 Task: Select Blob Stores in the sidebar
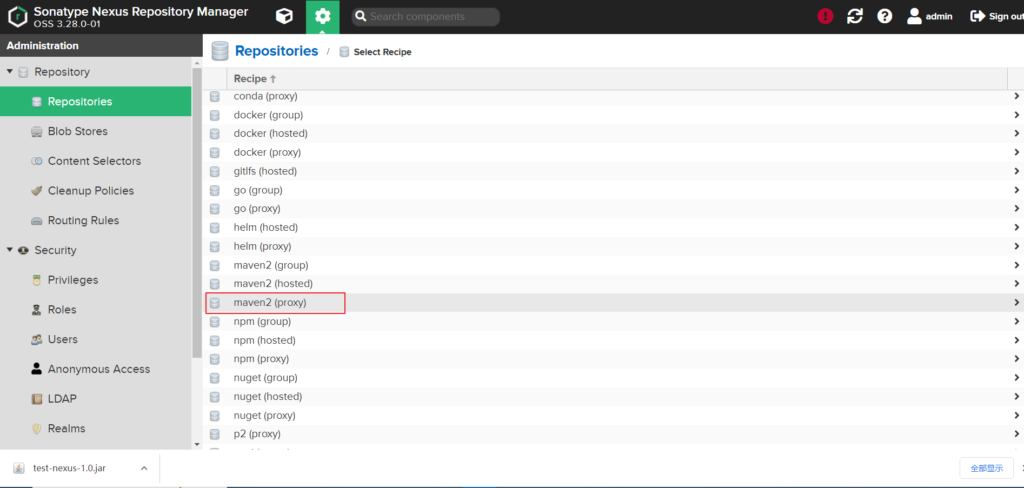77,131
